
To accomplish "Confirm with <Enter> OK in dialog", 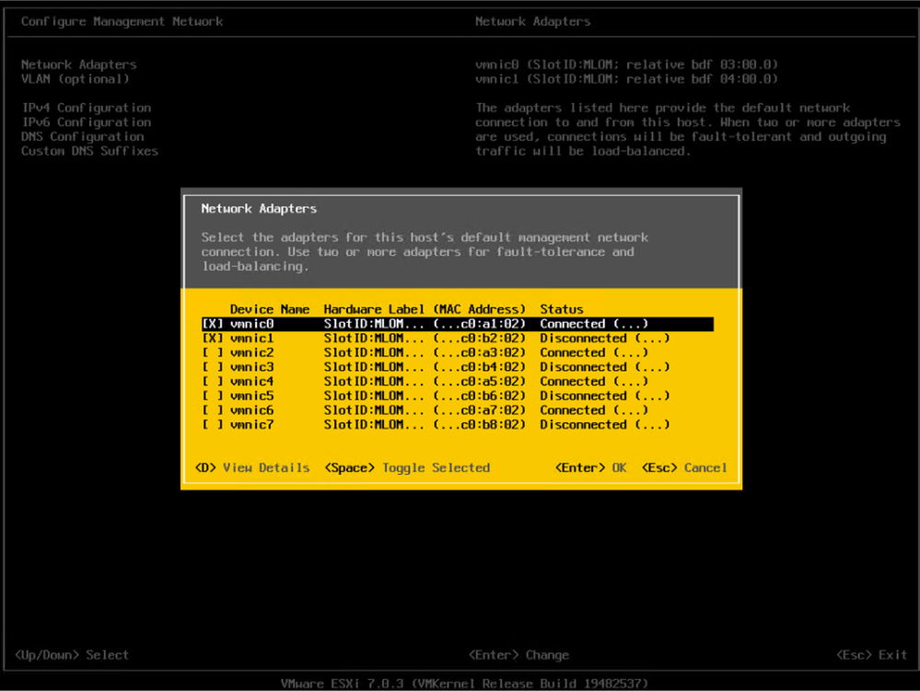I will coord(591,467).
